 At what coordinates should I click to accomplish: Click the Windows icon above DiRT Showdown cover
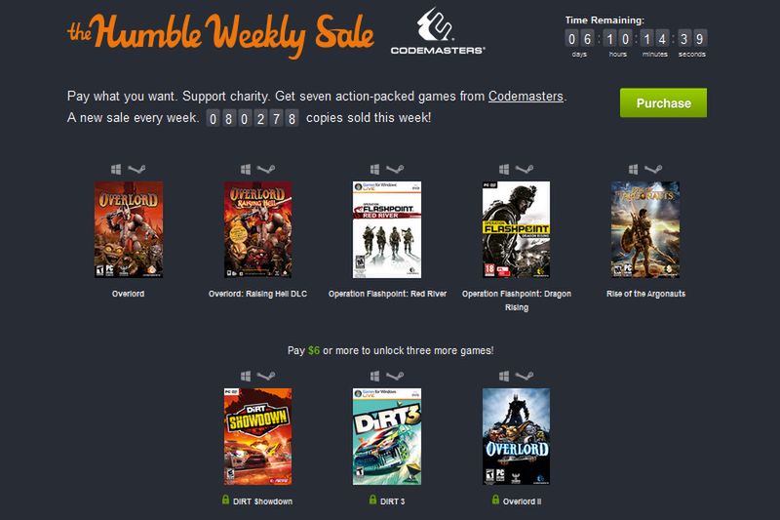(246, 376)
